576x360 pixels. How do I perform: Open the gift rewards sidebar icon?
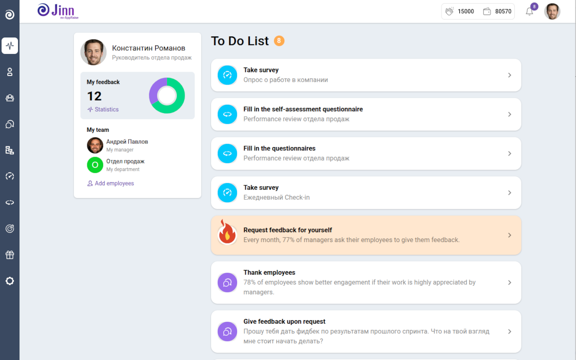(x=10, y=255)
